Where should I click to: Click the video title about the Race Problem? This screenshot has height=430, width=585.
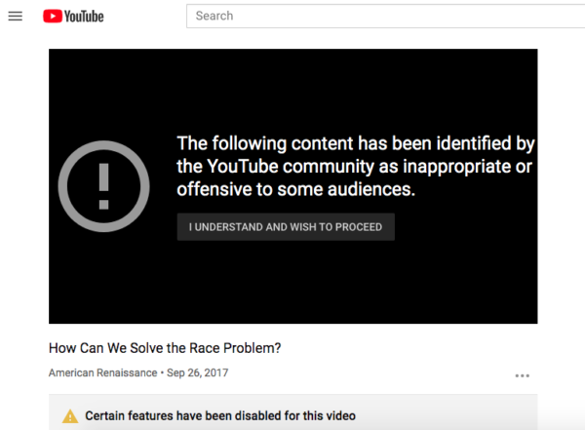tap(164, 348)
